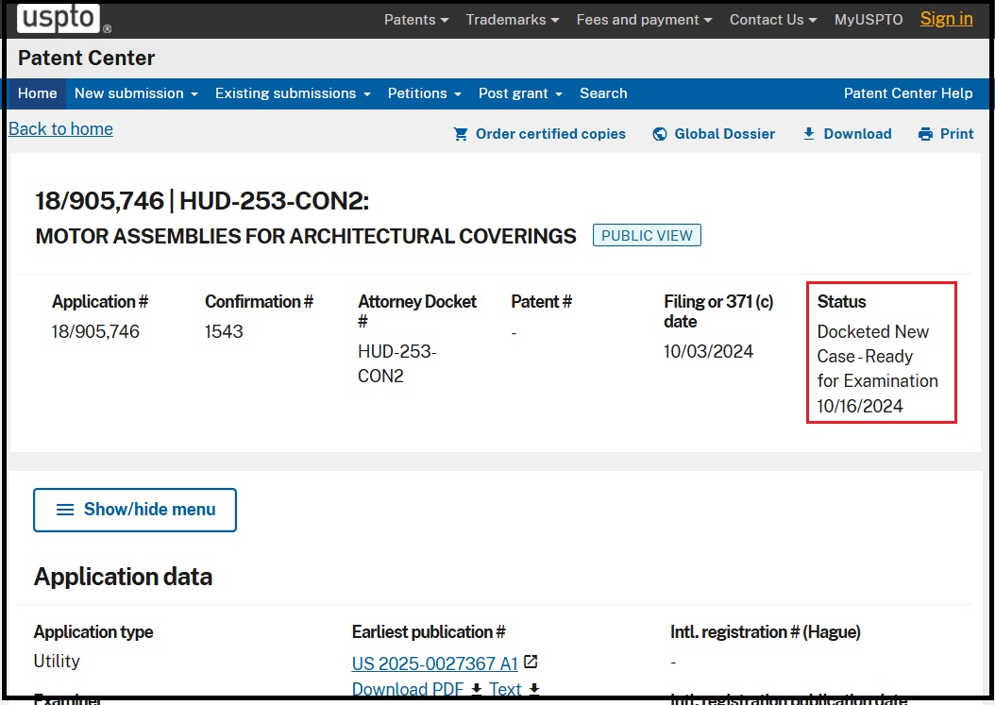Click the printer icon
Image resolution: width=995 pixels, height=705 pixels.
[x=926, y=134]
